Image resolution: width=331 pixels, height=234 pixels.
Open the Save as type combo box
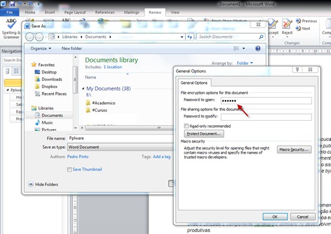point(120,147)
